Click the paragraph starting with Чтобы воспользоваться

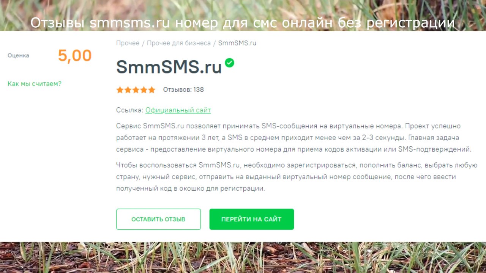(297, 177)
